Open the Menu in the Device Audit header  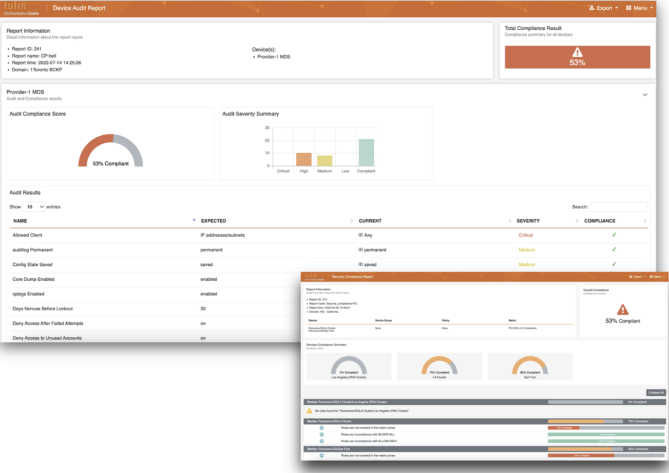640,8
